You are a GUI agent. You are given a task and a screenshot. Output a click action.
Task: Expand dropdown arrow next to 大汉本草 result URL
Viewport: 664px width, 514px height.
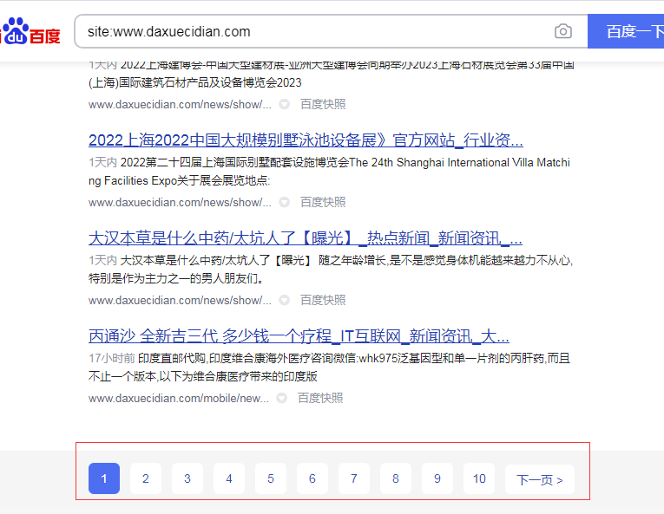click(284, 300)
